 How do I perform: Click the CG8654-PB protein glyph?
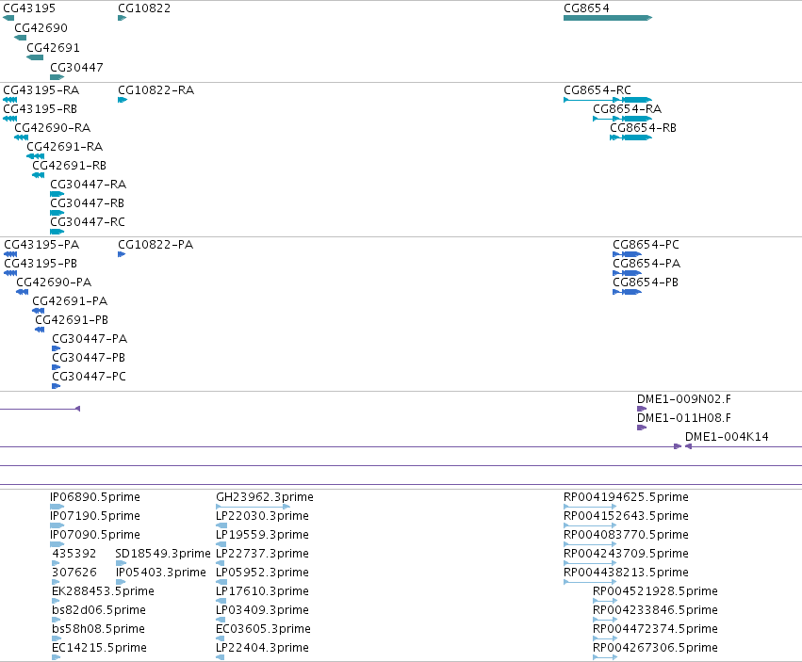pyautogui.click(x=627, y=292)
